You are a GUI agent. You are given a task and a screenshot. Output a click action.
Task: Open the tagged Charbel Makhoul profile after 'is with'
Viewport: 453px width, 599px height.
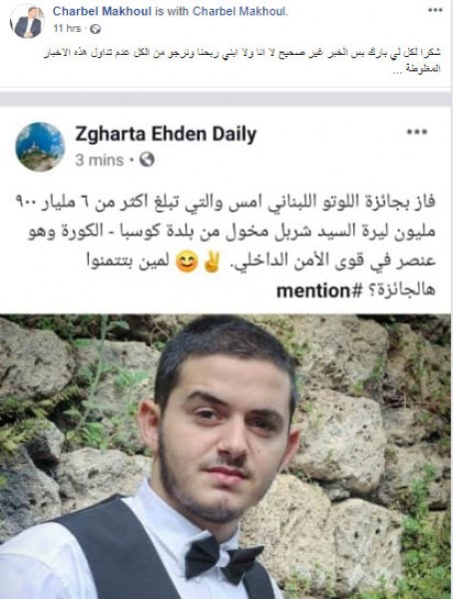pyautogui.click(x=239, y=11)
